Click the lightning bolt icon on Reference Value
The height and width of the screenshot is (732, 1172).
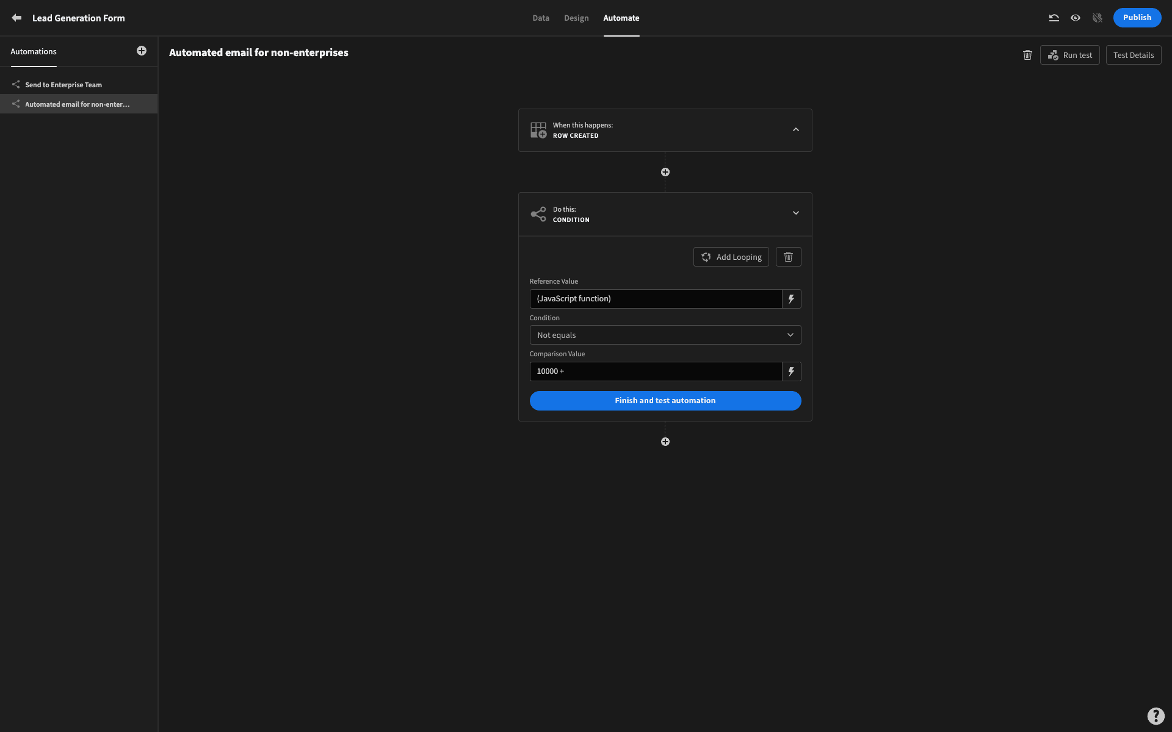(x=790, y=298)
